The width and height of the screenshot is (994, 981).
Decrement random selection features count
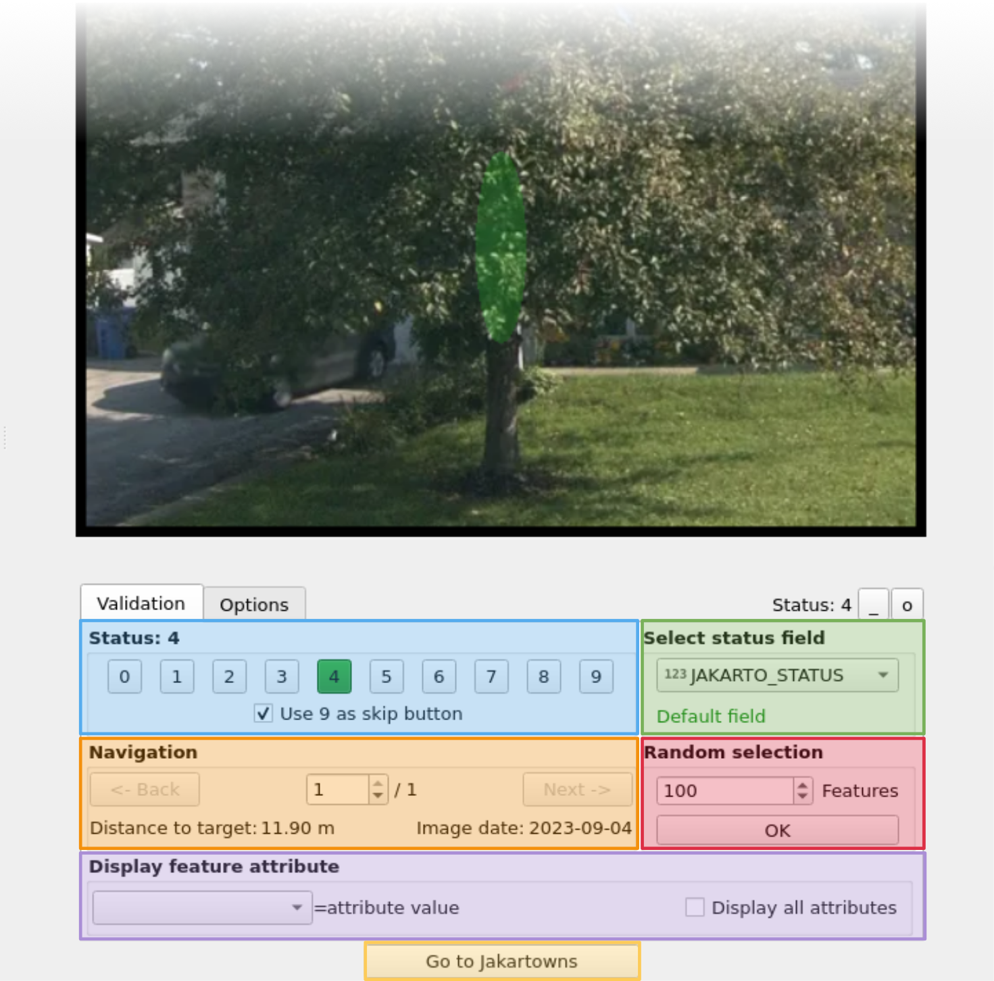click(802, 797)
